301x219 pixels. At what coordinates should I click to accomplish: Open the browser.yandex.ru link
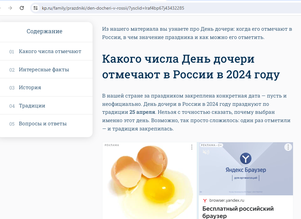[227, 200]
